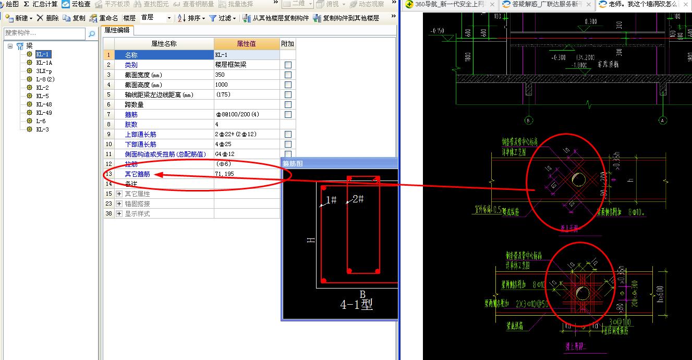Viewport: 692px width, 360px height.
Task: Toggle 附加 checkbox for 轴线距梁左边线距离 row
Action: 288,94
